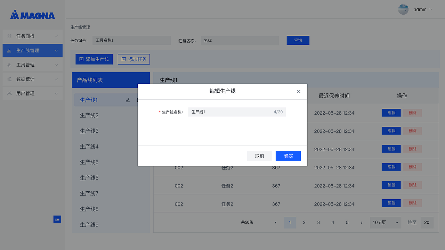Viewport: 445px width, 250px height.
Task: Open the 10/页 page size dropdown
Action: tap(385, 222)
